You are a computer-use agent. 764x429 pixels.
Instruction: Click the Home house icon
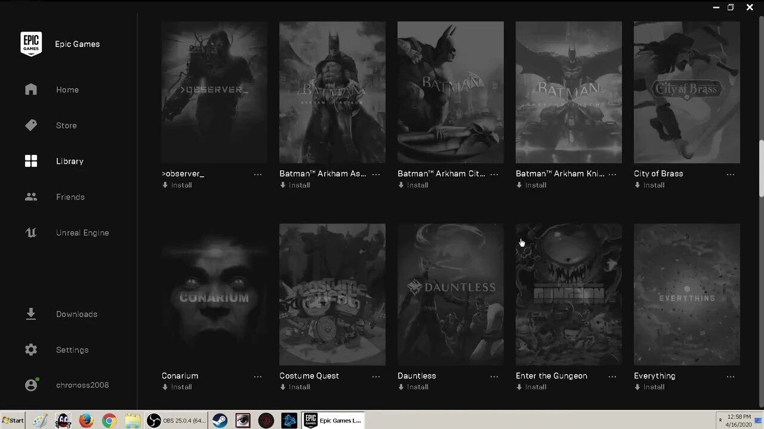tap(31, 89)
